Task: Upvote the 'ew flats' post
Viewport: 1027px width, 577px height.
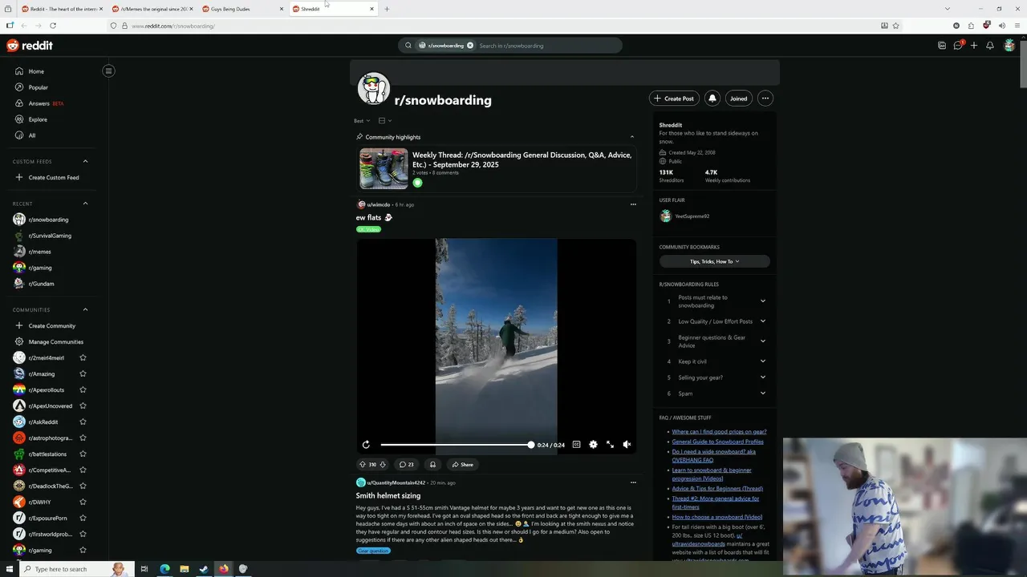Action: coord(363,465)
